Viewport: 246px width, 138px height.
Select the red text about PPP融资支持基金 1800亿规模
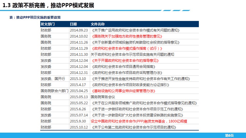coord(139,121)
